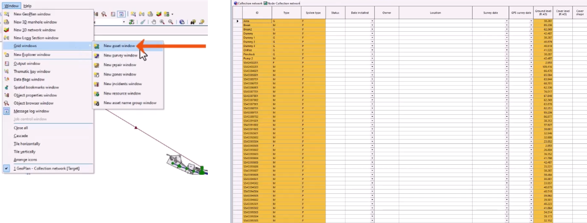This screenshot has height=223, width=587.
Task: Switch to Node-Collection network tab
Action: pos(282,3)
